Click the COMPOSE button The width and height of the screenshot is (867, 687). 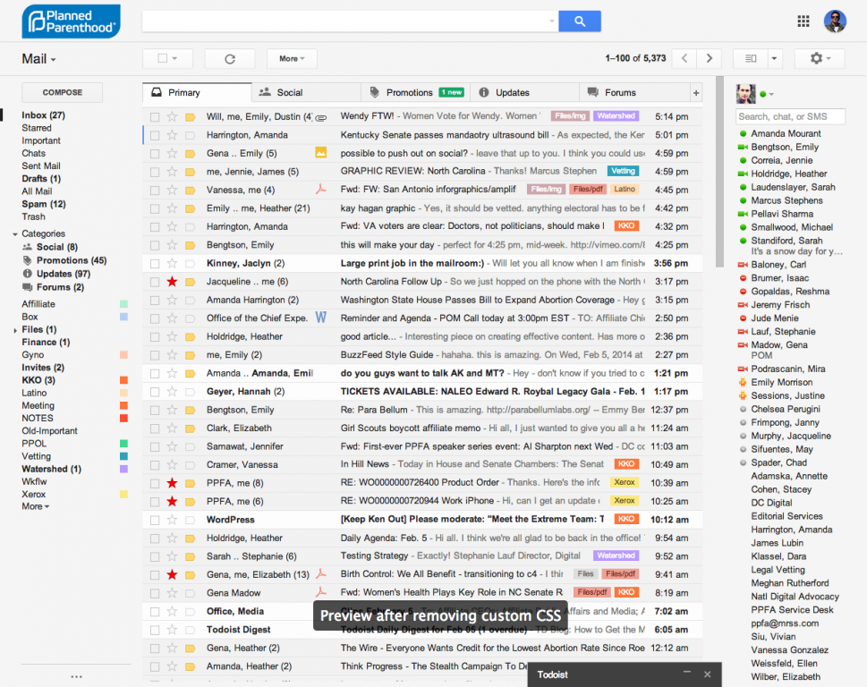click(x=62, y=92)
